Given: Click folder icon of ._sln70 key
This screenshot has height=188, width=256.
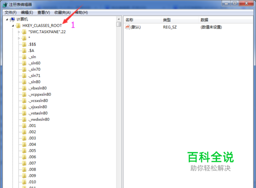Looking at the screenshot, I should pos(24,70).
